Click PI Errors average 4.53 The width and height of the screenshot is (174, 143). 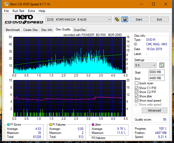[x=38, y=129]
